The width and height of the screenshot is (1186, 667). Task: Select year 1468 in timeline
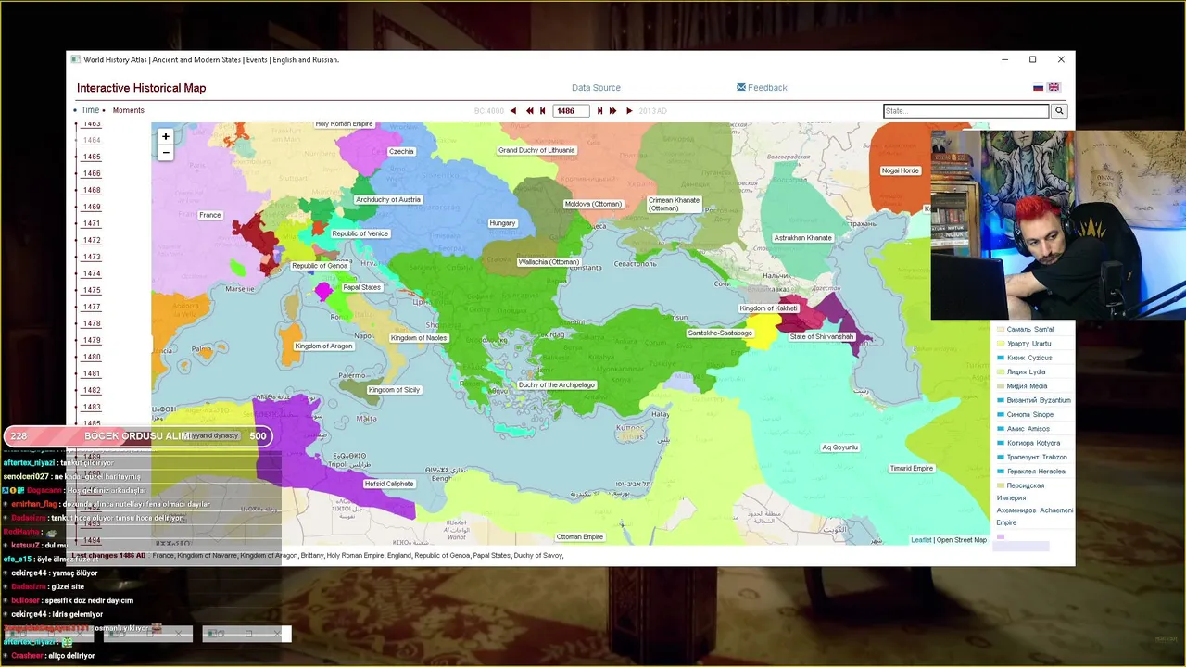pyautogui.click(x=92, y=191)
